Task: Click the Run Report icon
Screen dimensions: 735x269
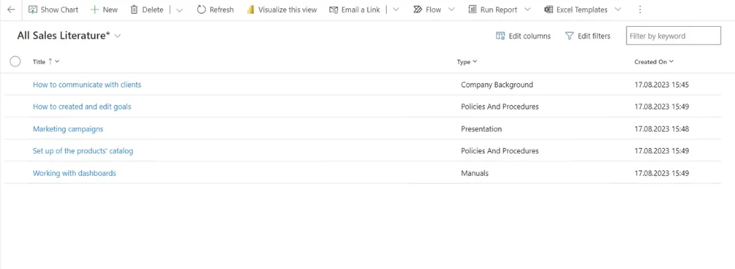Action: point(473,10)
